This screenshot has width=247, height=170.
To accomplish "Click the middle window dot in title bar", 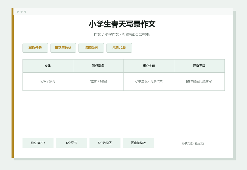I will tap(22, 12).
